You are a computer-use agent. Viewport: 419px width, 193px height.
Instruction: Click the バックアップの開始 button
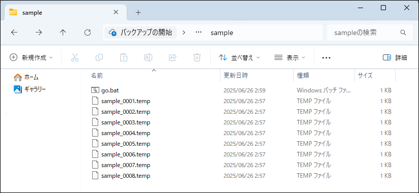click(x=141, y=33)
